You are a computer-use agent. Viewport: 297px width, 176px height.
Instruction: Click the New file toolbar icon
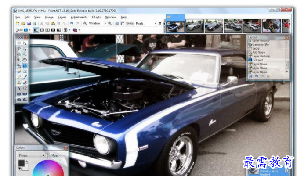pos(18,23)
